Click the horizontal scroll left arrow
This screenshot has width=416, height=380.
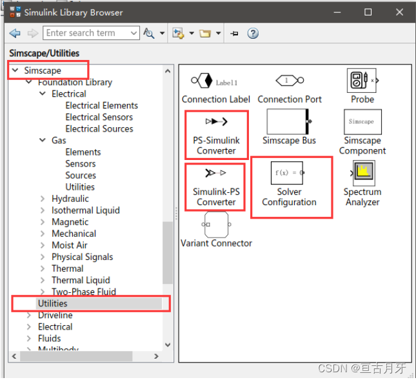[x=14, y=356]
